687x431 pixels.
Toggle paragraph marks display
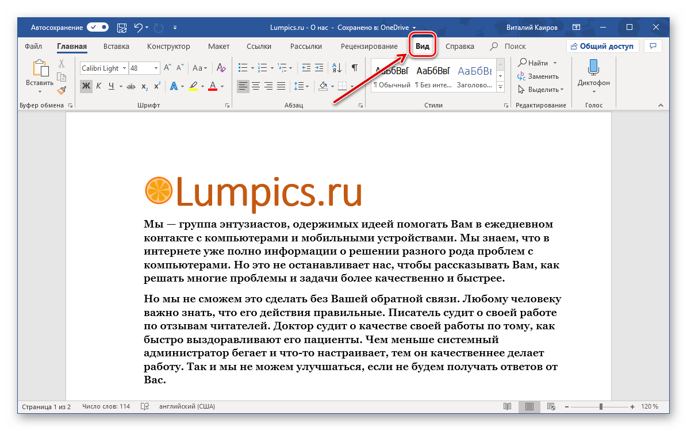pos(355,68)
